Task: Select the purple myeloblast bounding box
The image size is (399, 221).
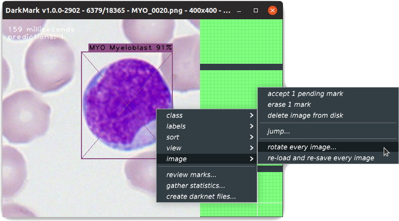Action: click(x=127, y=105)
